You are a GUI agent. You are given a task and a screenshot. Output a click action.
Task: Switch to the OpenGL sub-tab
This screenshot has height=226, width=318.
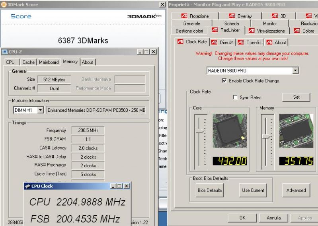tap(250, 42)
